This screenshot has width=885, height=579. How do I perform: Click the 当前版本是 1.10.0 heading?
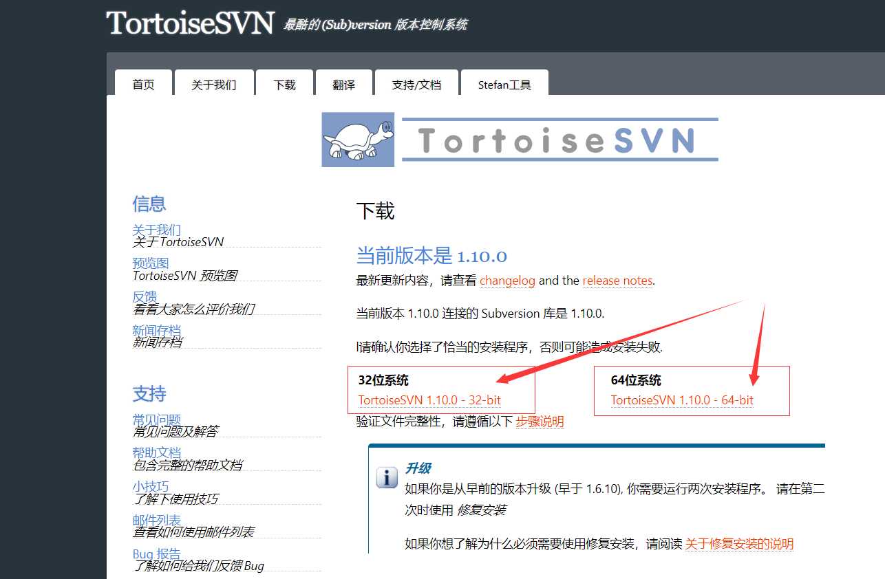click(431, 256)
